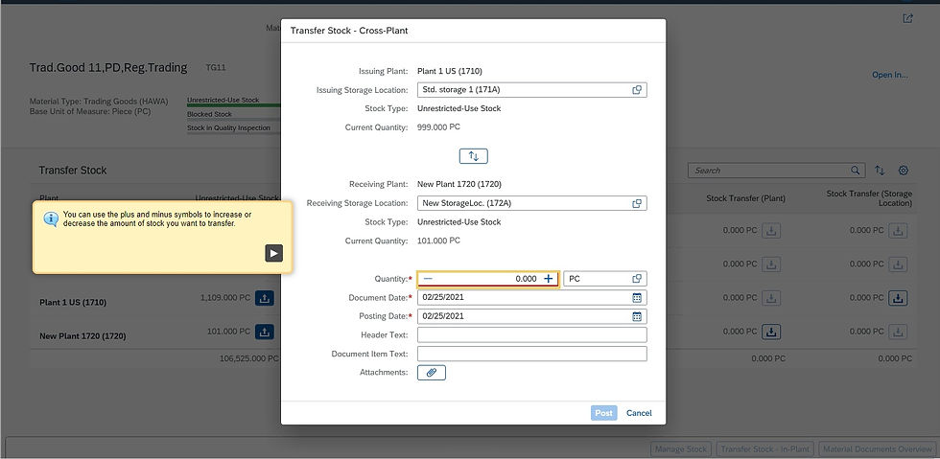Click Stock Transfer (Storage Location) column header
Image resolution: width=940 pixels, height=459 pixels.
pyautogui.click(x=869, y=198)
